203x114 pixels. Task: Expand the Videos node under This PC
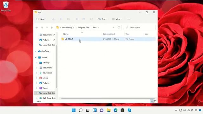pos(37,88)
